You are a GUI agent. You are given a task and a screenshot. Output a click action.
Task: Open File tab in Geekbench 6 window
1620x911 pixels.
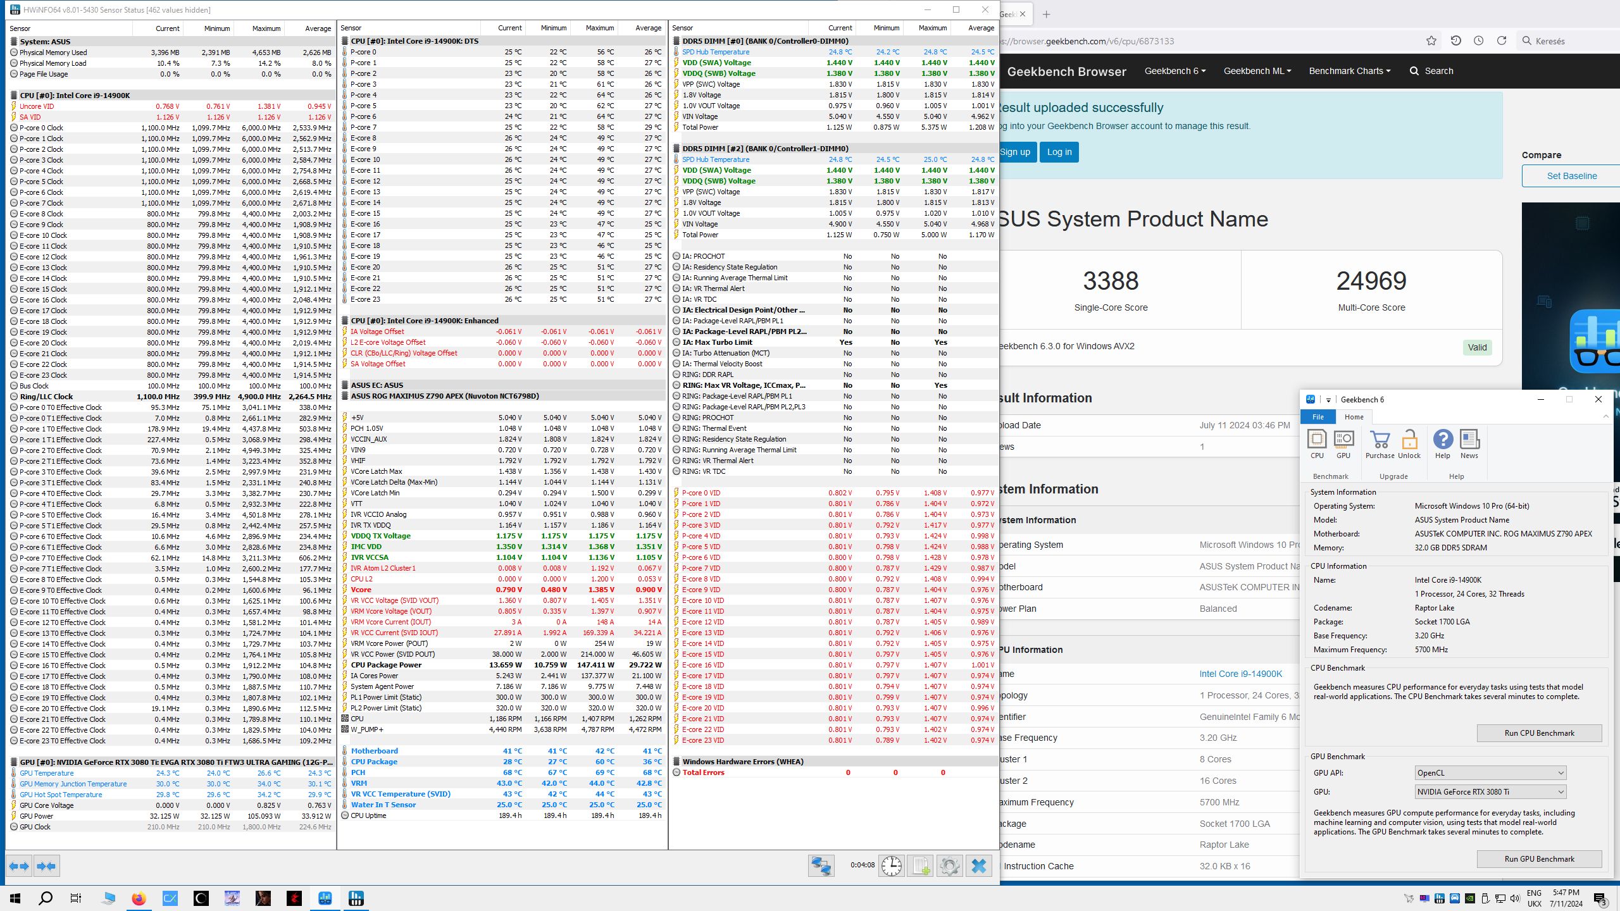click(1318, 417)
